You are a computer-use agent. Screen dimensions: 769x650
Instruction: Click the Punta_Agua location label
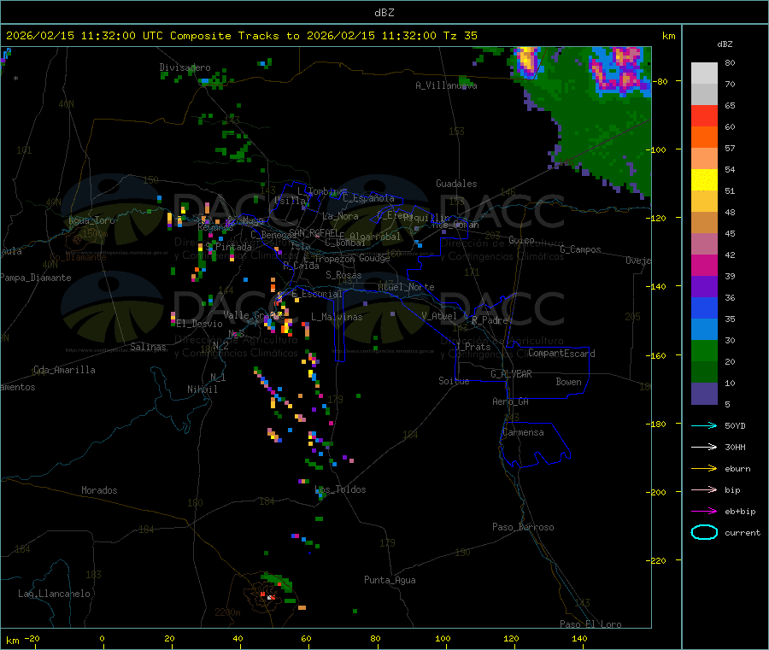pos(390,580)
